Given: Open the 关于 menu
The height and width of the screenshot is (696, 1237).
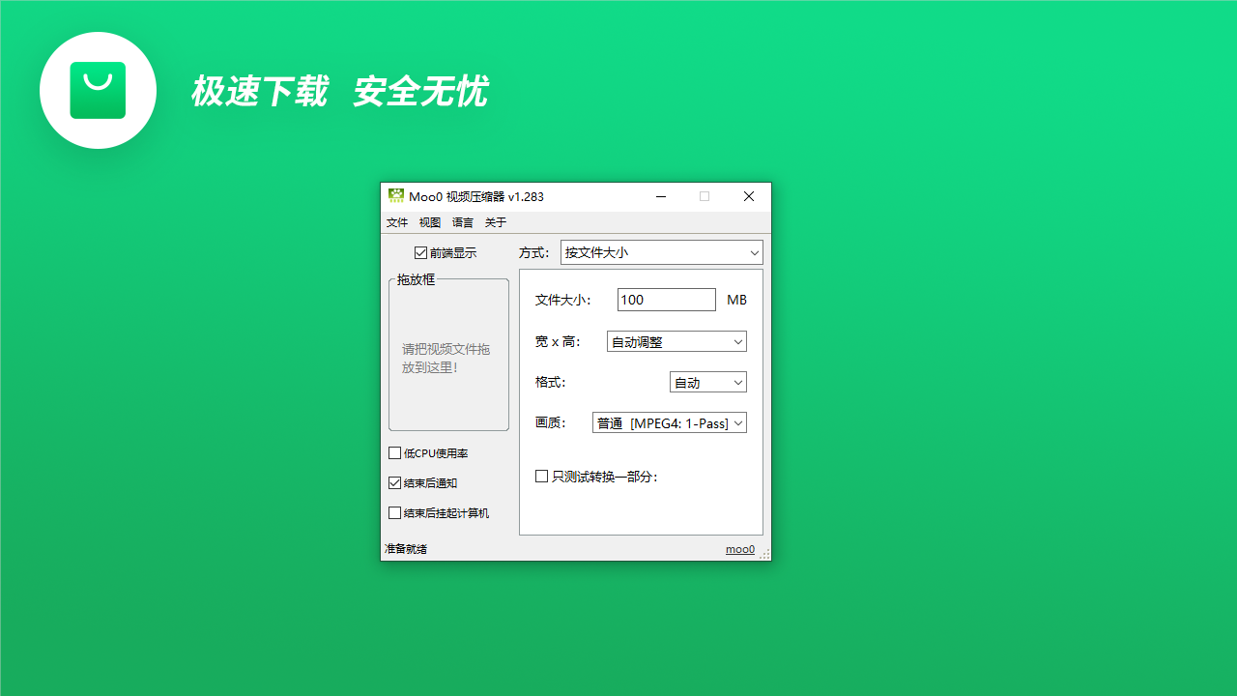Looking at the screenshot, I should pos(496,222).
